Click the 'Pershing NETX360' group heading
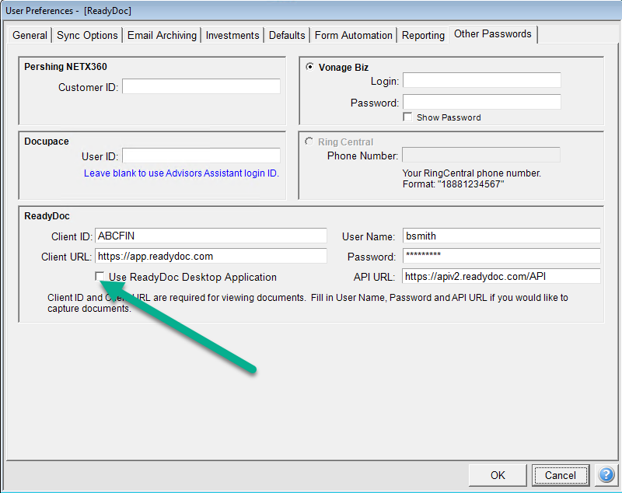 (x=65, y=67)
